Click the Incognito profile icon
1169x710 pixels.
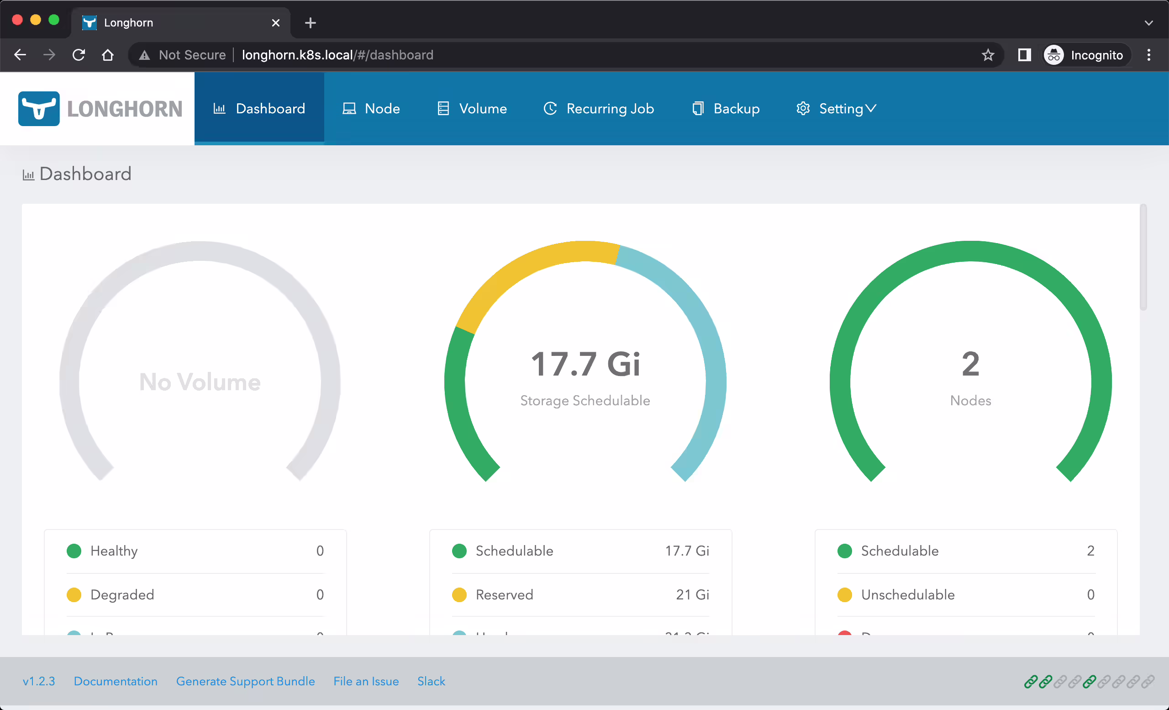[1054, 55]
